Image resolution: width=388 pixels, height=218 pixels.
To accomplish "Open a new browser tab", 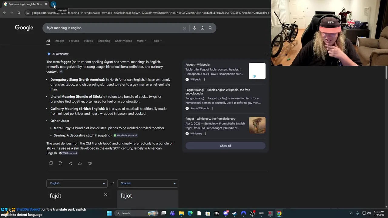I will [x=53, y=4].
